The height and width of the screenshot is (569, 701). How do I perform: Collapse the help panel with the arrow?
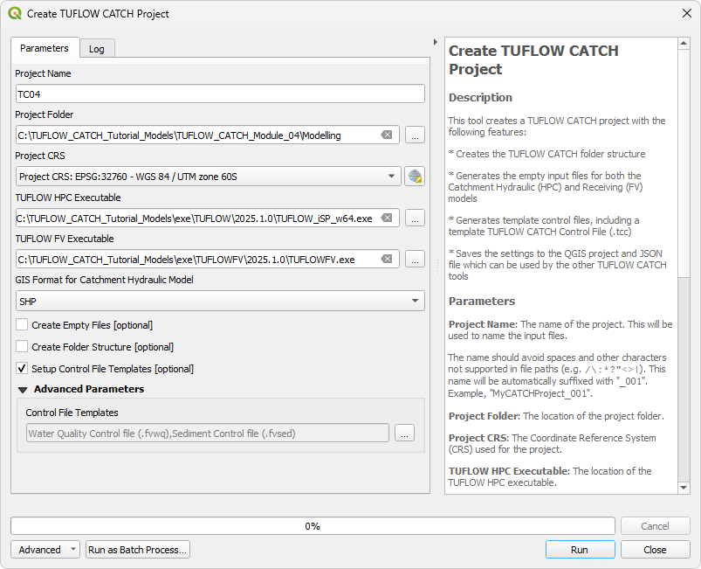tap(436, 42)
